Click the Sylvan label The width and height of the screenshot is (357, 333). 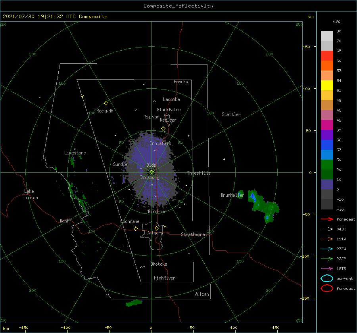point(152,117)
